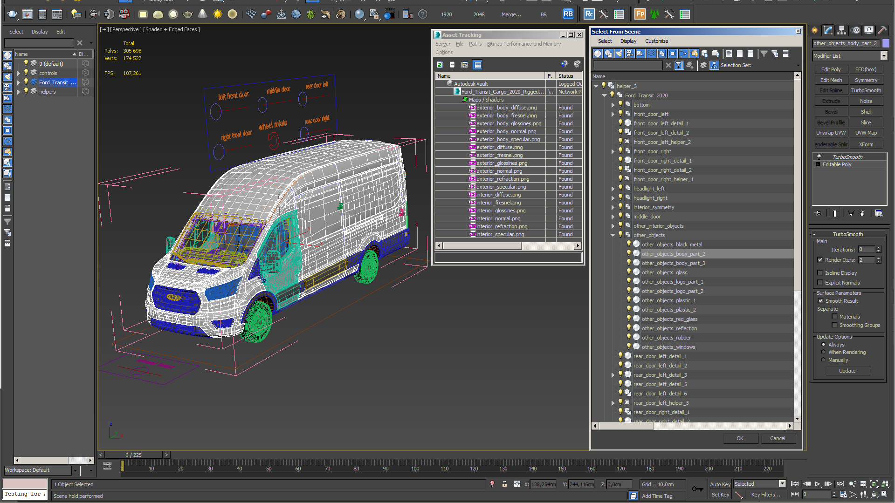Select the Manually update option
Screen dimensions: 895x503
(x=823, y=360)
